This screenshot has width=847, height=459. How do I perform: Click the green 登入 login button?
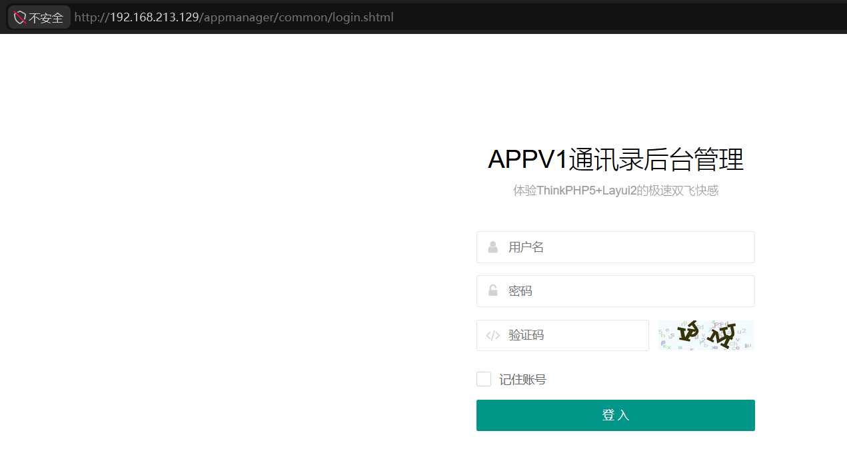point(615,415)
